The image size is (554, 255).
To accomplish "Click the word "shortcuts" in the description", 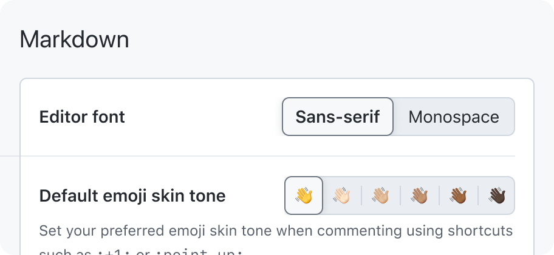I will click(480, 231).
